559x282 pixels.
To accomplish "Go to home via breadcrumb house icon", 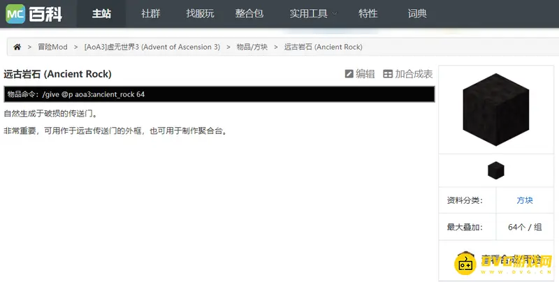I will 17,47.
